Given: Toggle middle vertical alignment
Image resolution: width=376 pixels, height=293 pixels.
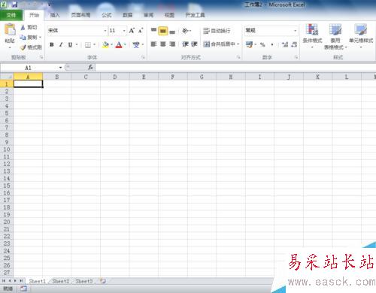Looking at the screenshot, I should click(163, 31).
